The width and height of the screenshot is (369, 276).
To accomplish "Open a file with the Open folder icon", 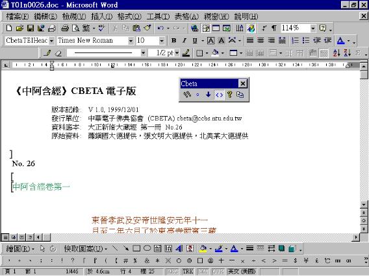I will (x=19, y=29).
